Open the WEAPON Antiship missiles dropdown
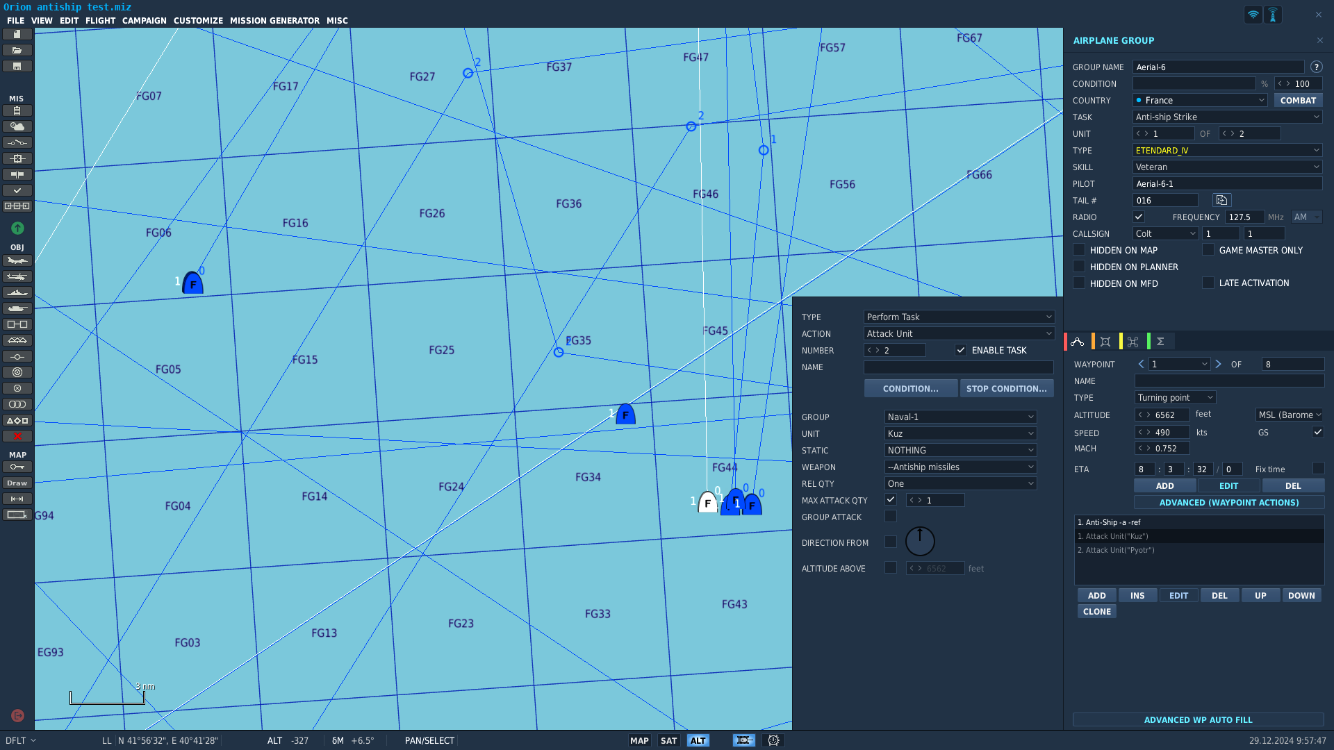This screenshot has height=750, width=1334. (961, 467)
